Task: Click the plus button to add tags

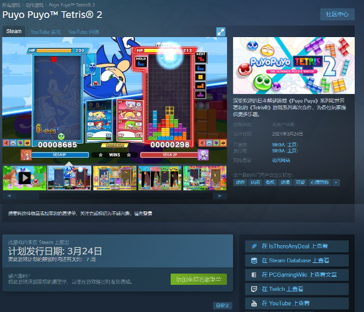Action: tap(336, 182)
